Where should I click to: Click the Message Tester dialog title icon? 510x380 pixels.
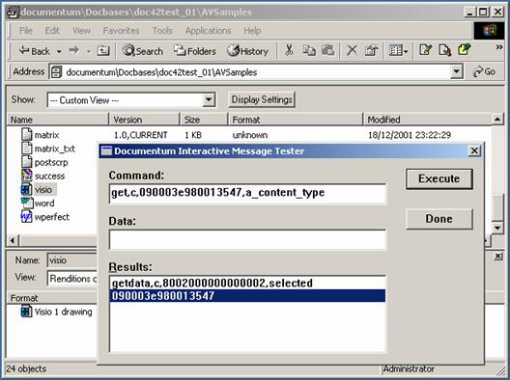[x=106, y=151]
